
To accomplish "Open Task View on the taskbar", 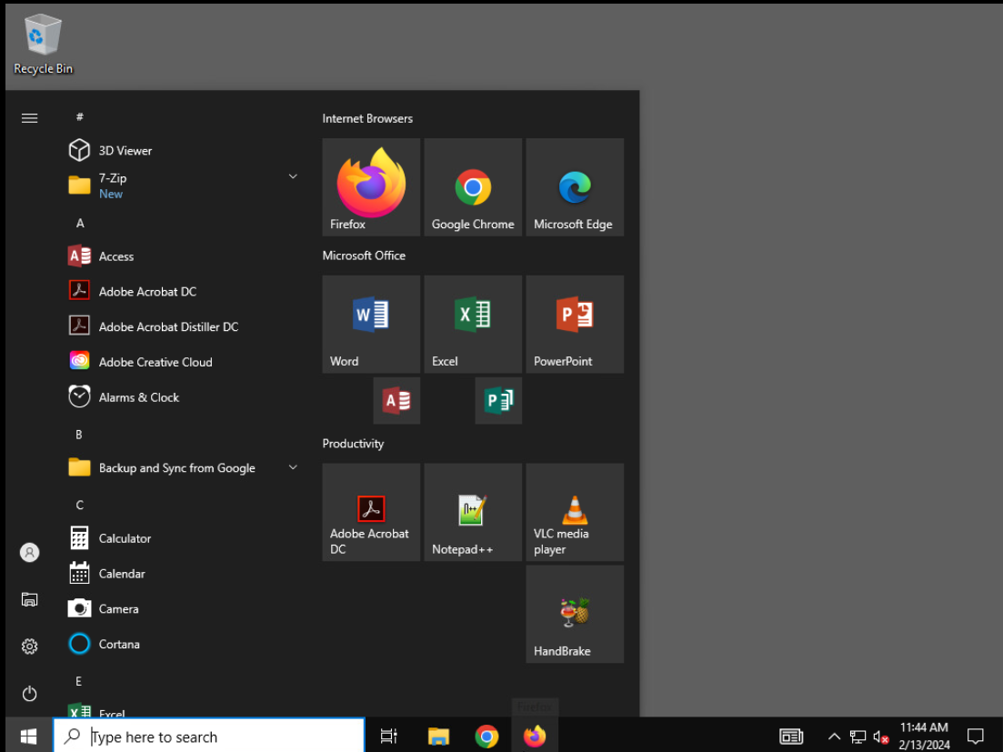I will point(389,737).
